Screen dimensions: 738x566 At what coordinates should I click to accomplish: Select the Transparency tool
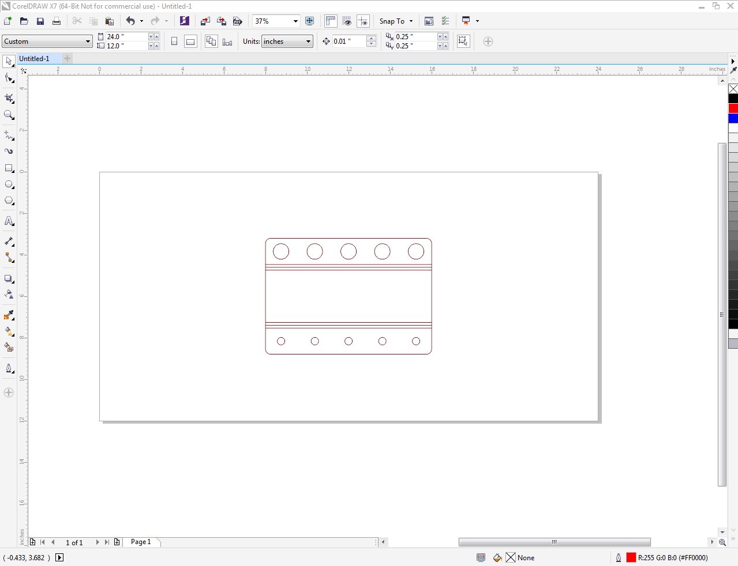pos(9,295)
